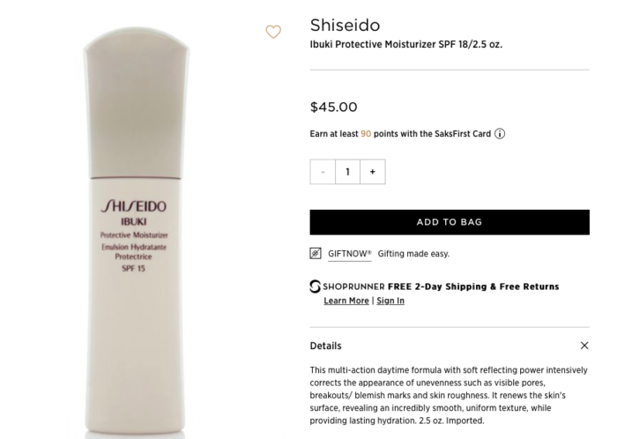Open SaksFirst Card points info icon
617x439 pixels.
[x=500, y=134]
